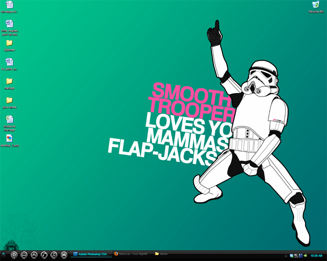Launch the letter A applications quick-launch icon
Viewport: 327px width, 261px height.
(34, 255)
